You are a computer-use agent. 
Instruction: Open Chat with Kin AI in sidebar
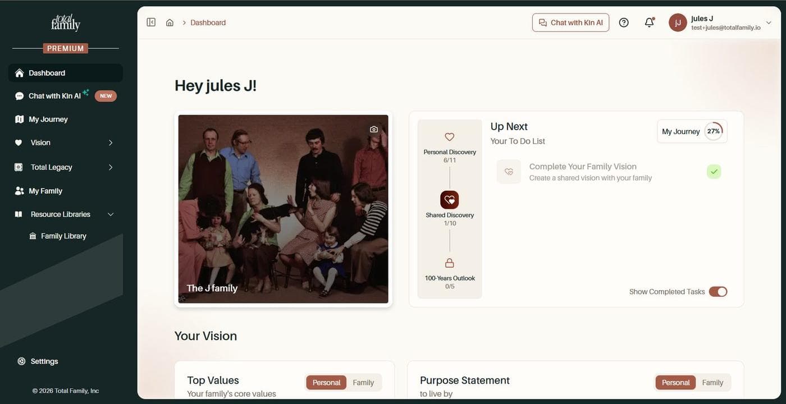[66, 96]
